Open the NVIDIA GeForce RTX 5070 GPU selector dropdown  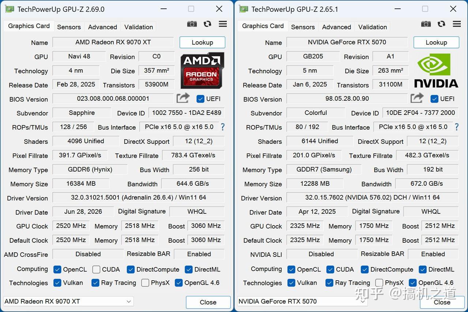pos(302,301)
